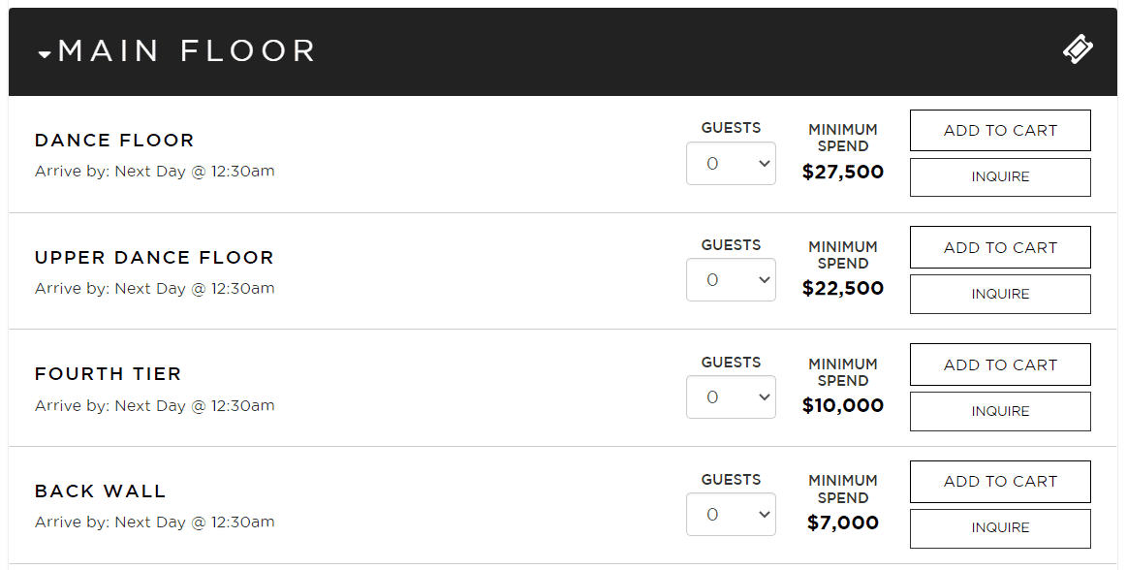Add Upper Dance Floor to cart
The width and height of the screenshot is (1127, 570).
click(x=999, y=247)
